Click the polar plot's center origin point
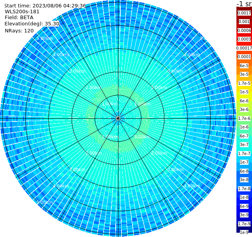Image resolution: width=252 pixels, height=237 pixels. pos(118,118)
